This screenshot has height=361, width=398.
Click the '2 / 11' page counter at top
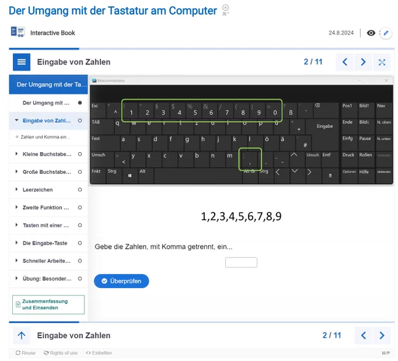313,61
